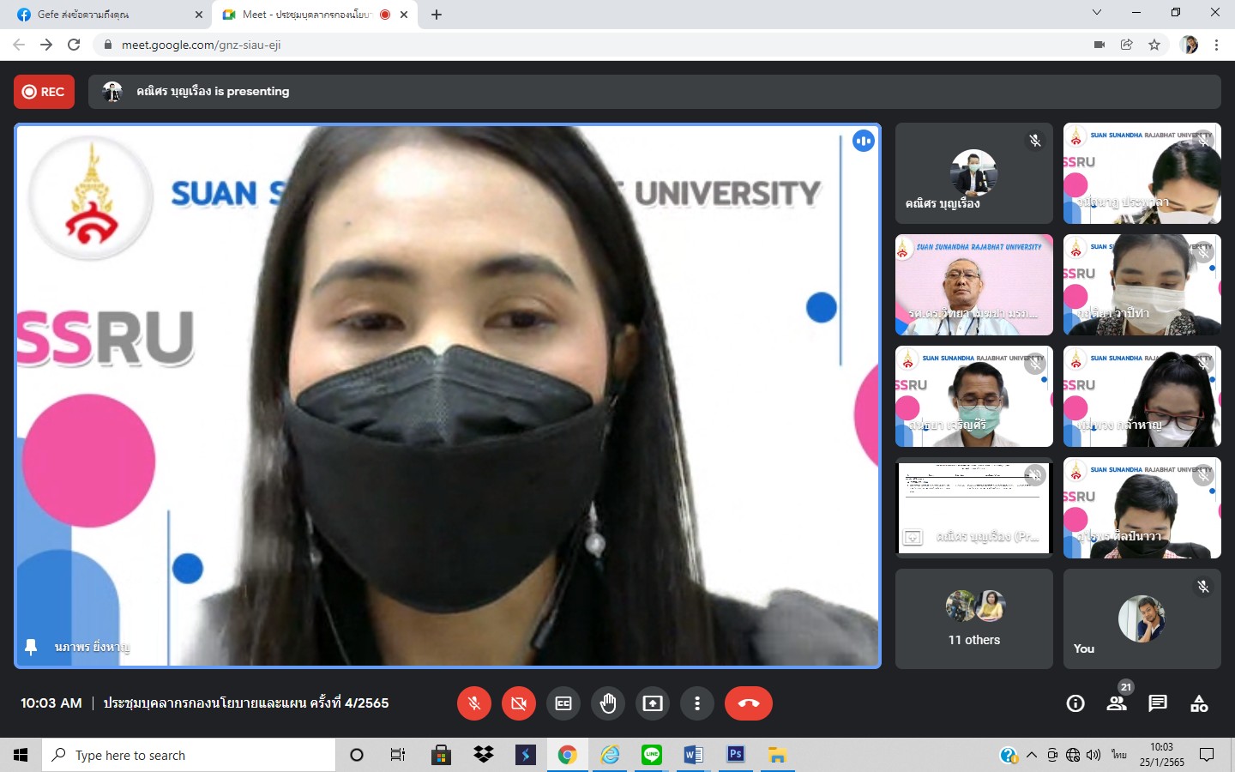Screen dimensions: 1235x772
Task: Open the in-call chat panel
Action: point(1158,703)
